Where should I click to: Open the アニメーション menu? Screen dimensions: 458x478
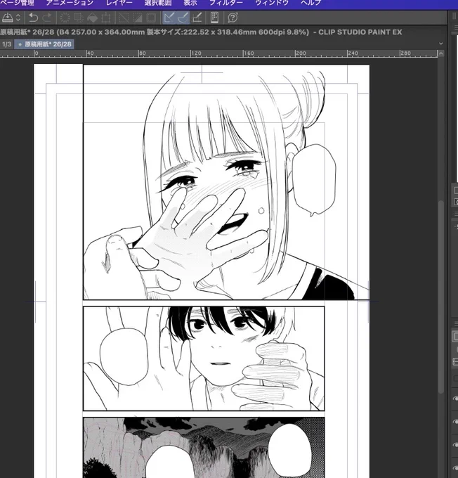[70, 3]
